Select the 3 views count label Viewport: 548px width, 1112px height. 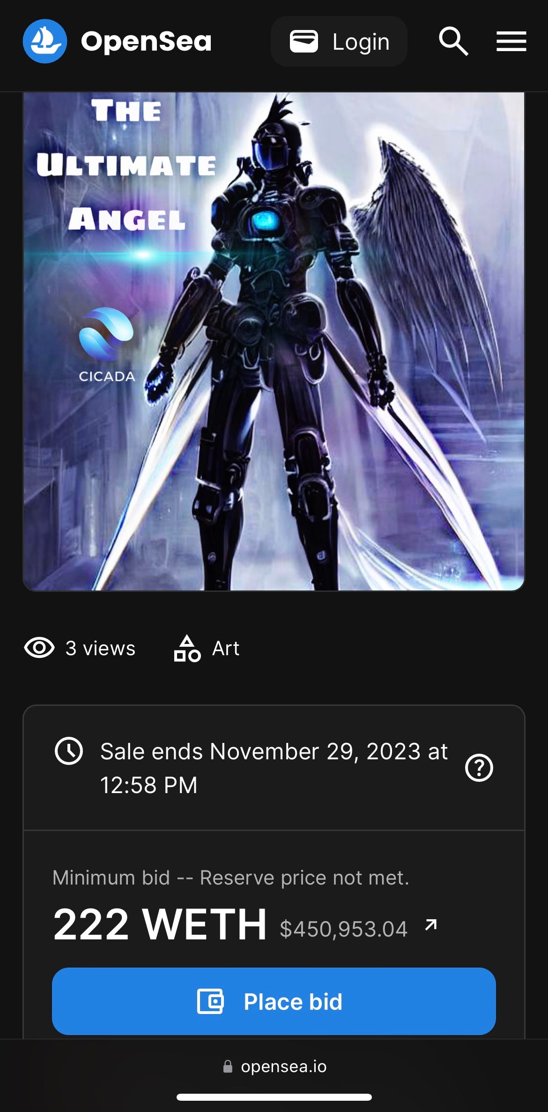pyautogui.click(x=100, y=648)
